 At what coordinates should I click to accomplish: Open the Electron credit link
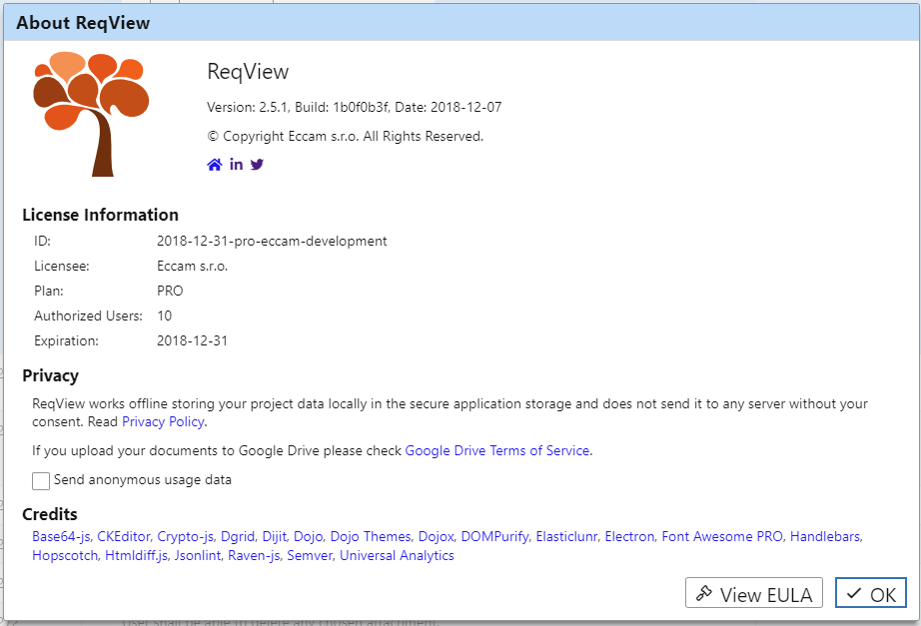coord(629,536)
